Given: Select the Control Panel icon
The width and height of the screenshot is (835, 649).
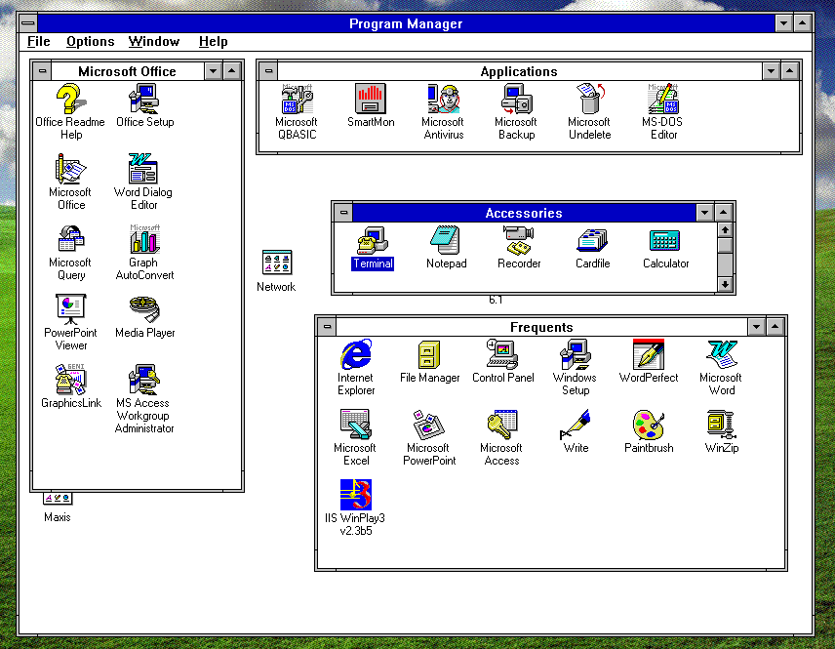Looking at the screenshot, I should pos(502,355).
